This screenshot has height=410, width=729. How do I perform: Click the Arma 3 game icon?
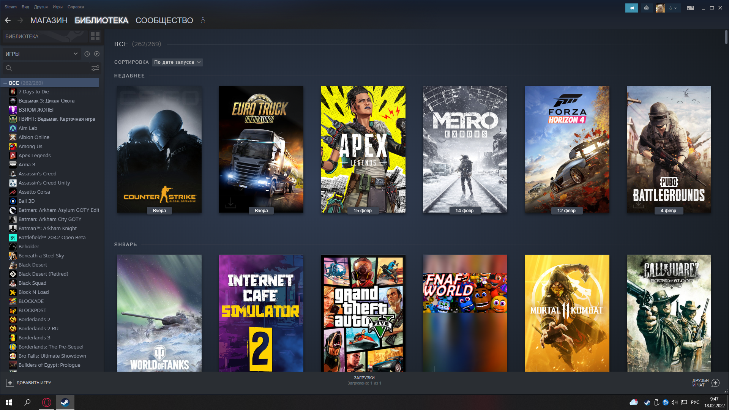point(13,165)
